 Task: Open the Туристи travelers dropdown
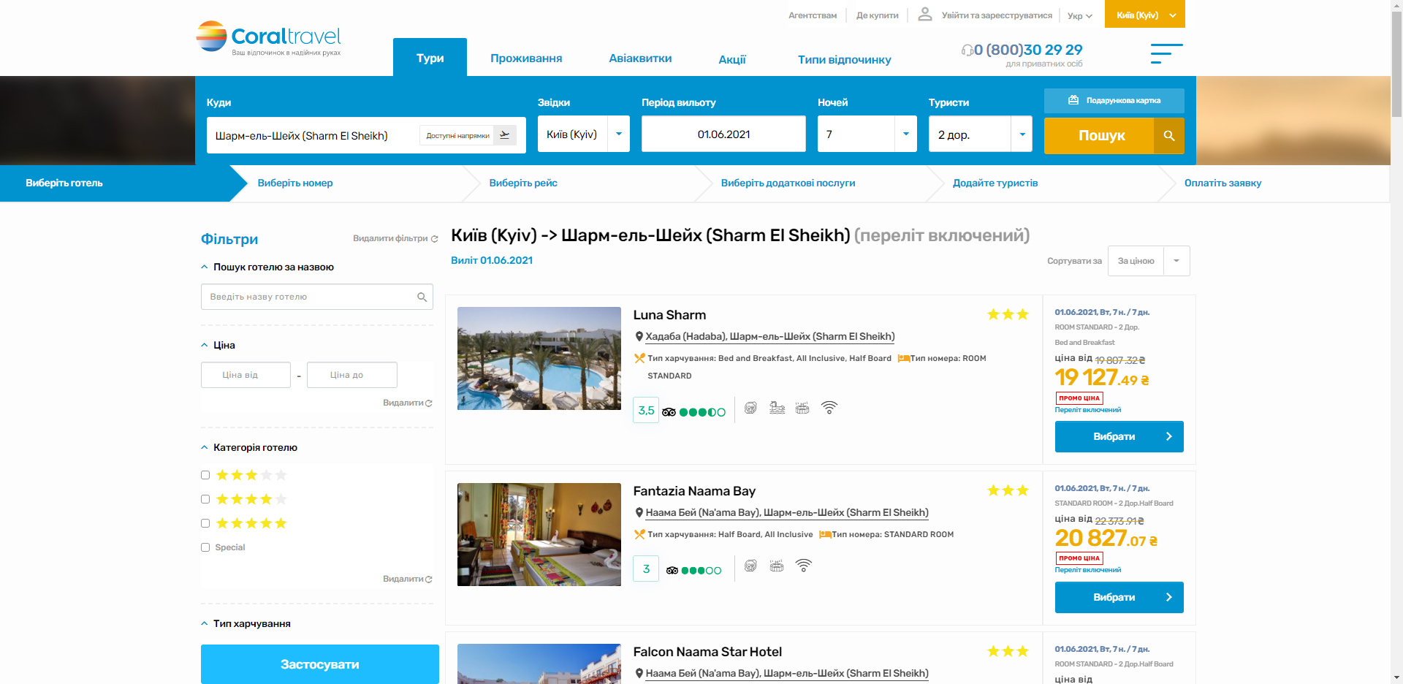pos(980,134)
